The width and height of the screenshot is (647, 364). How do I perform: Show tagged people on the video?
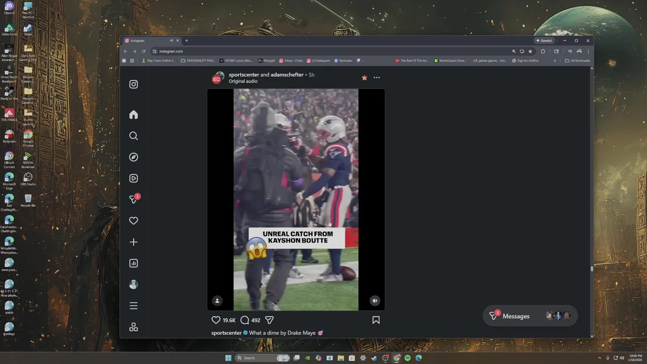tap(217, 301)
